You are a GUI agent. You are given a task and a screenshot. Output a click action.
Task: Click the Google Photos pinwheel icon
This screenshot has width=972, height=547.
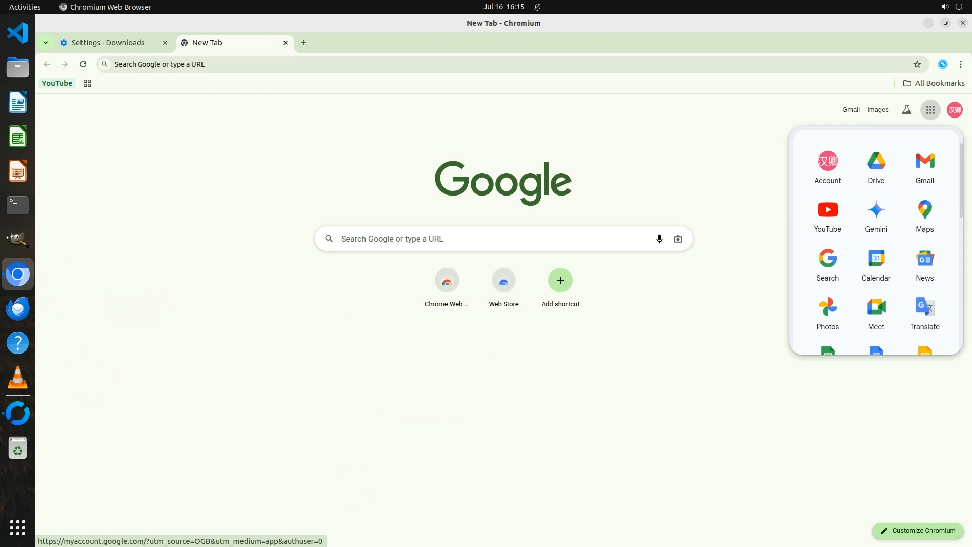point(827,307)
